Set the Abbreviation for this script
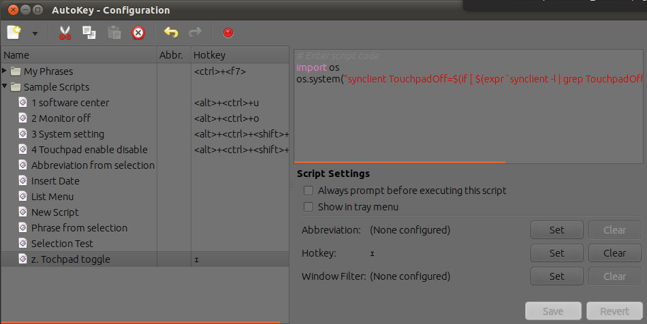 click(x=556, y=230)
